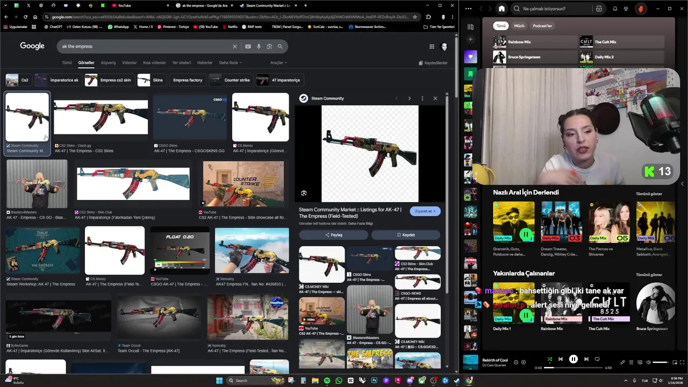The width and height of the screenshot is (688, 387).
Task: Show next image in preview panel
Action: pyautogui.click(x=409, y=98)
